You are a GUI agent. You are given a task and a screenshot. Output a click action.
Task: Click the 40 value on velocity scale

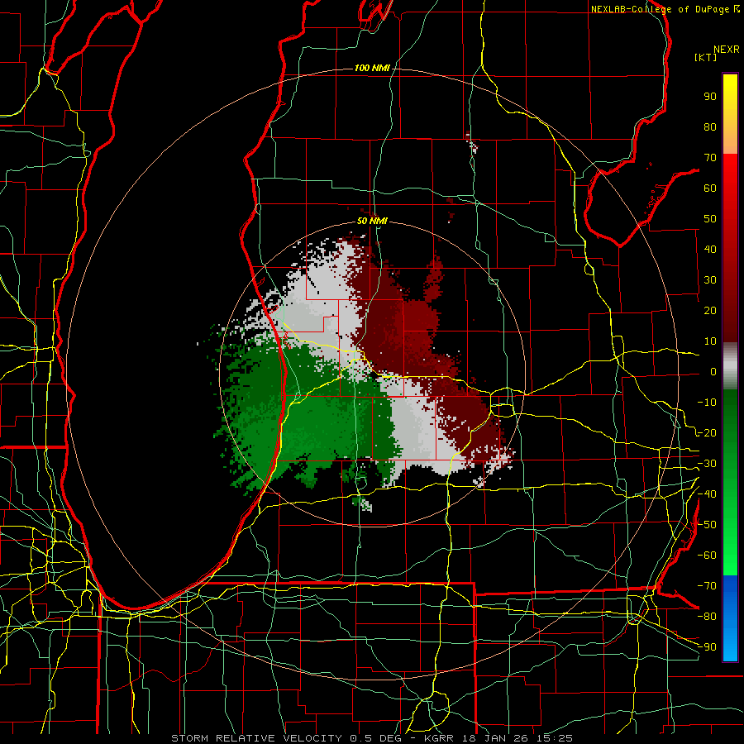click(x=710, y=250)
